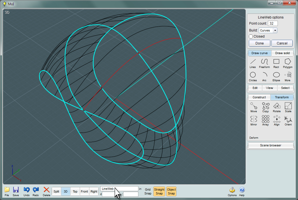The image size is (298, 200).
Task: Choose the Rect drawing tool
Action: pyautogui.click(x=276, y=64)
